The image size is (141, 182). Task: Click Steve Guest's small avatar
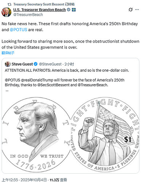8,64
